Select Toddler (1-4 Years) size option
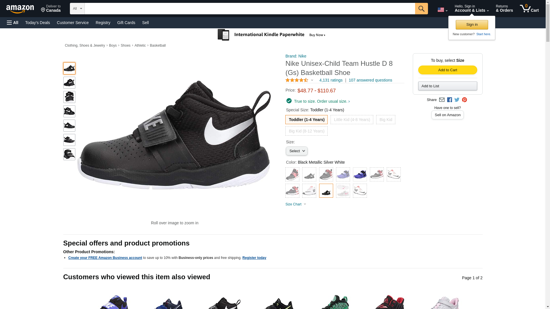The width and height of the screenshot is (550, 309). 306,120
